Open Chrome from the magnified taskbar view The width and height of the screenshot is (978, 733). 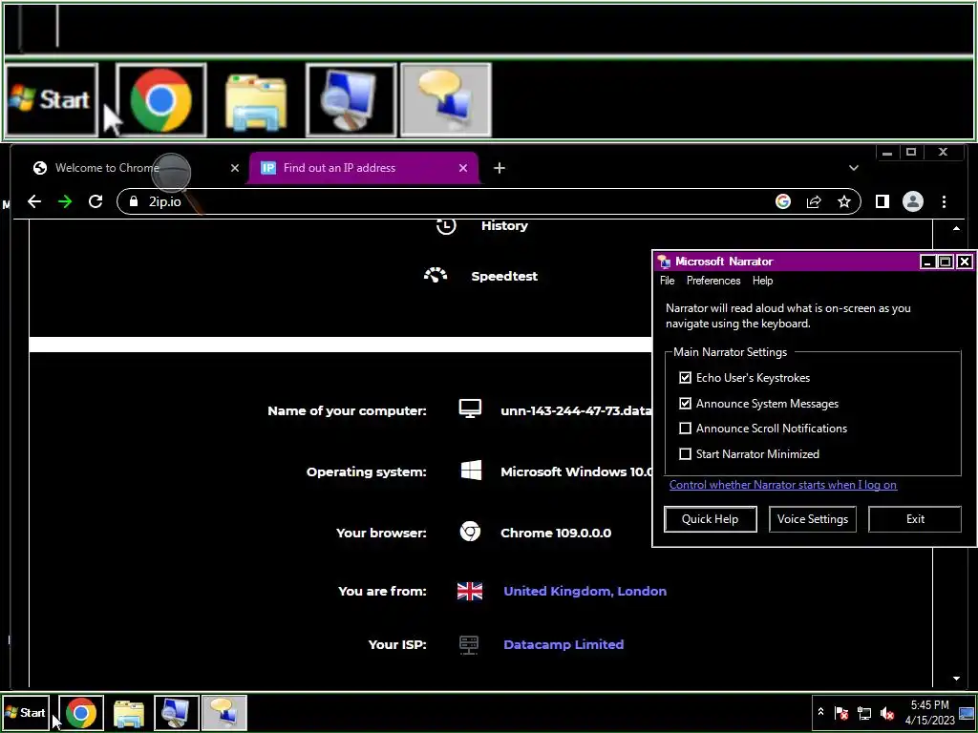[x=160, y=99]
